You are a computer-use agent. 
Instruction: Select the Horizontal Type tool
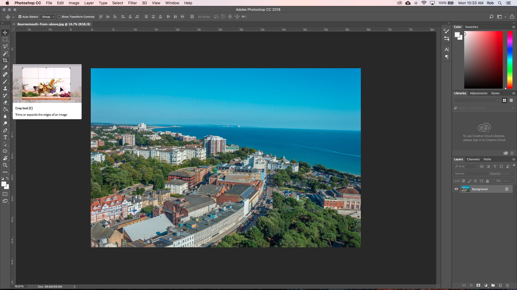5,137
